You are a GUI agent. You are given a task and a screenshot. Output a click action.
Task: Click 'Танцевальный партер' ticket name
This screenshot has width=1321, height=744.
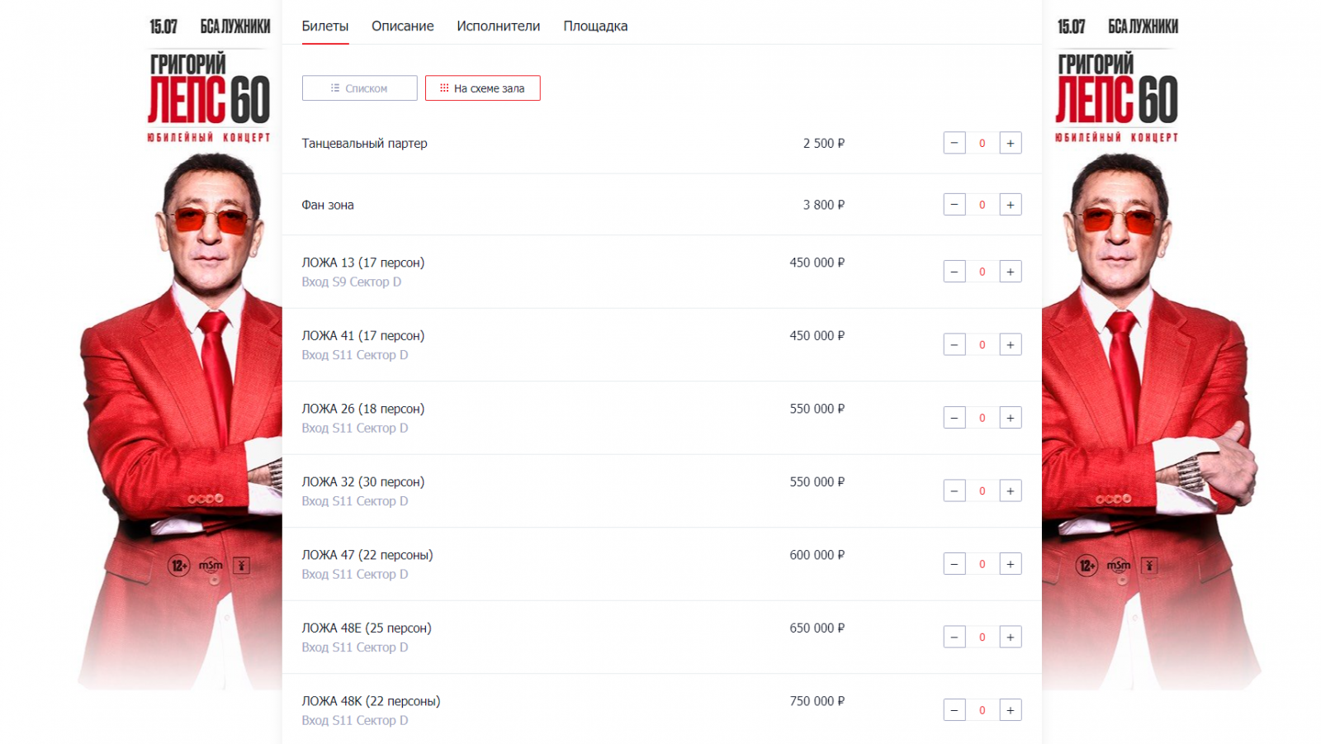click(x=365, y=143)
